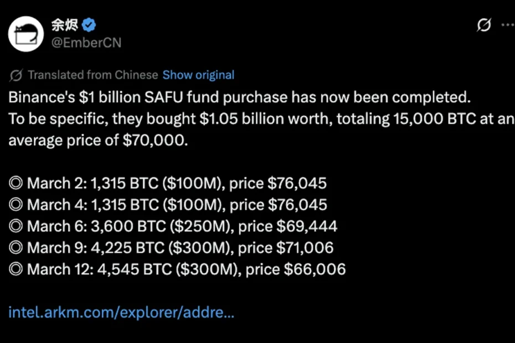Open the intel.arkm.com explorer link
Image resolution: width=515 pixels, height=343 pixels.
[x=121, y=313]
